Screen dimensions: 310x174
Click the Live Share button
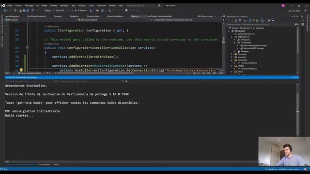click(294, 11)
